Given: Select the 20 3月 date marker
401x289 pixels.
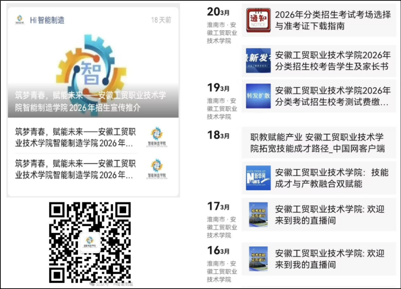Looking at the screenshot, I should 218,12.
